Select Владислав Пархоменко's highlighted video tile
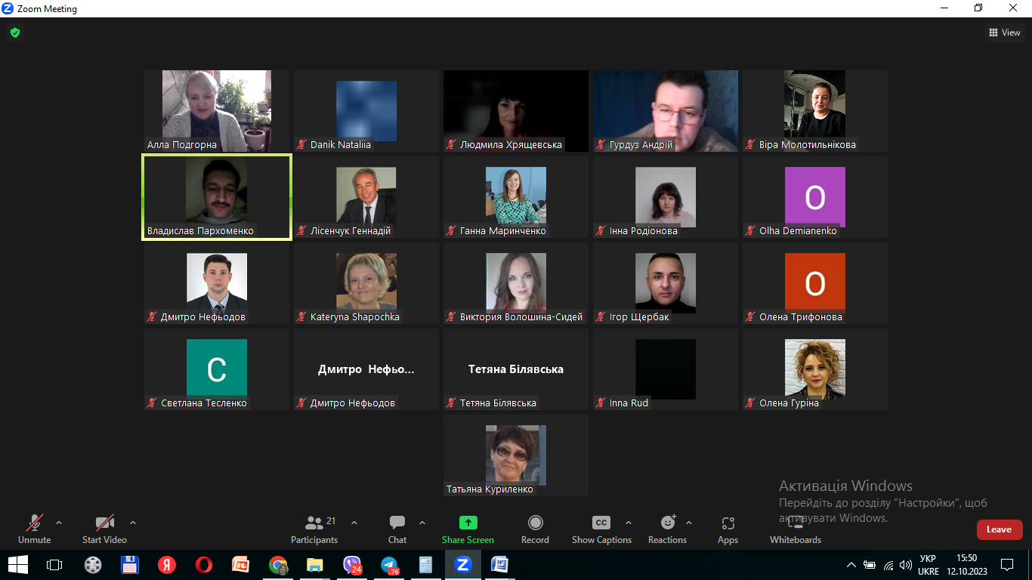 point(217,197)
